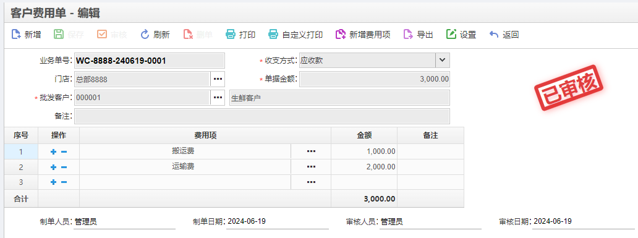Image resolution: width=638 pixels, height=238 pixels.
Task: Go back using 返回
Action: point(504,35)
